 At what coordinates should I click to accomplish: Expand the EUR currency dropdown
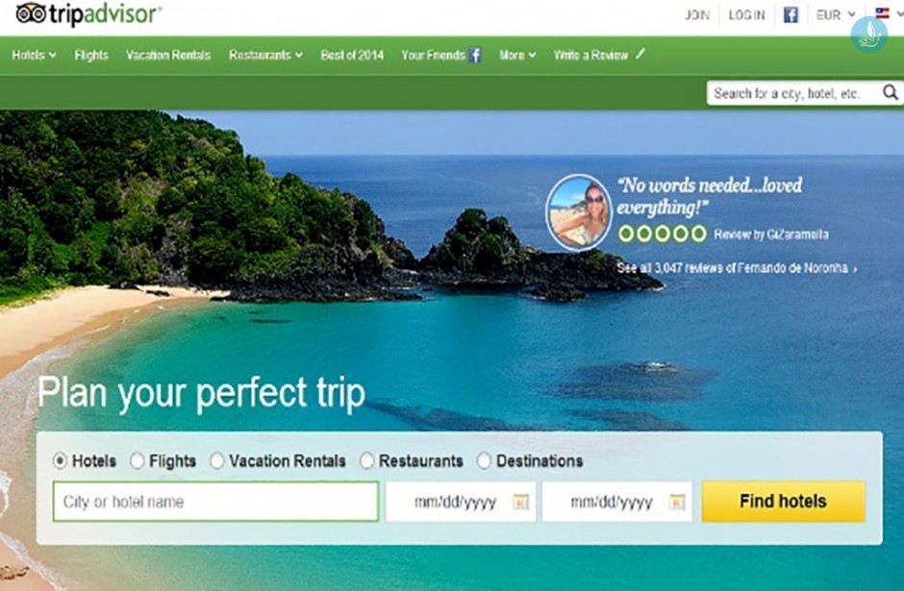tap(836, 15)
